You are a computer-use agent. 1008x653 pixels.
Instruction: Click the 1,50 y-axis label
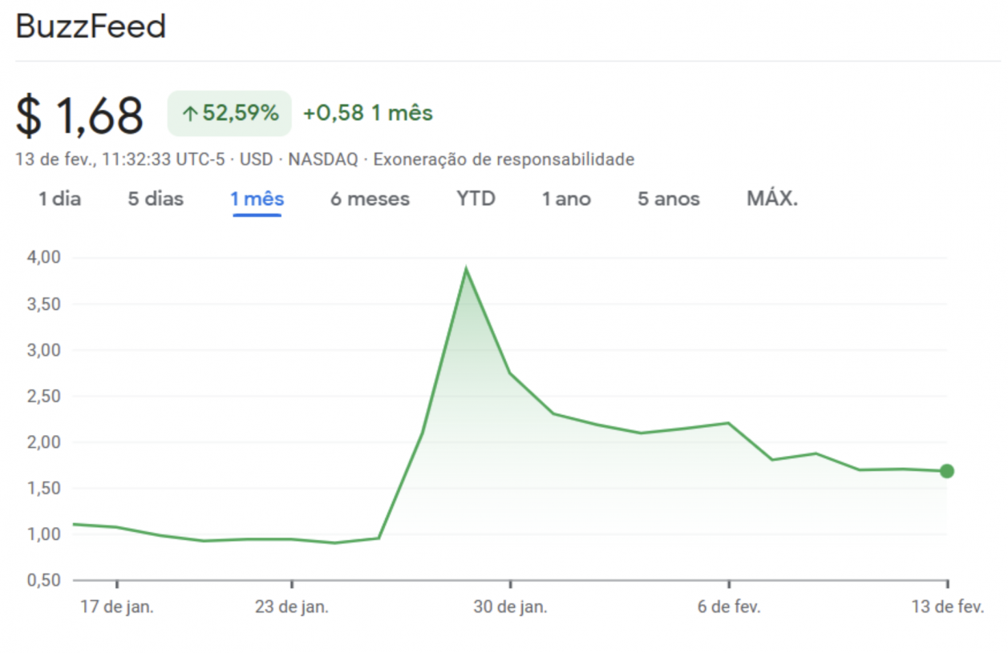point(45,488)
